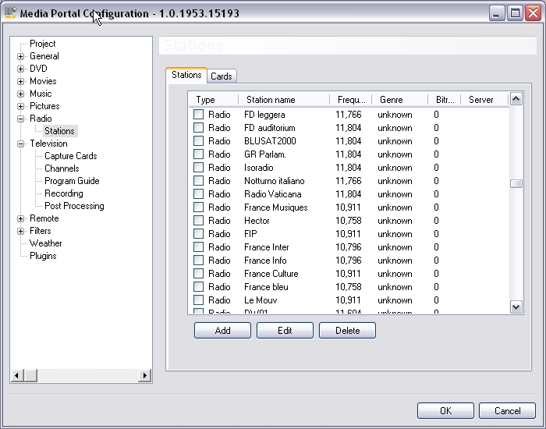Click the station list scrollbar thumb
Image resolution: width=546 pixels, height=429 pixels.
(x=516, y=183)
